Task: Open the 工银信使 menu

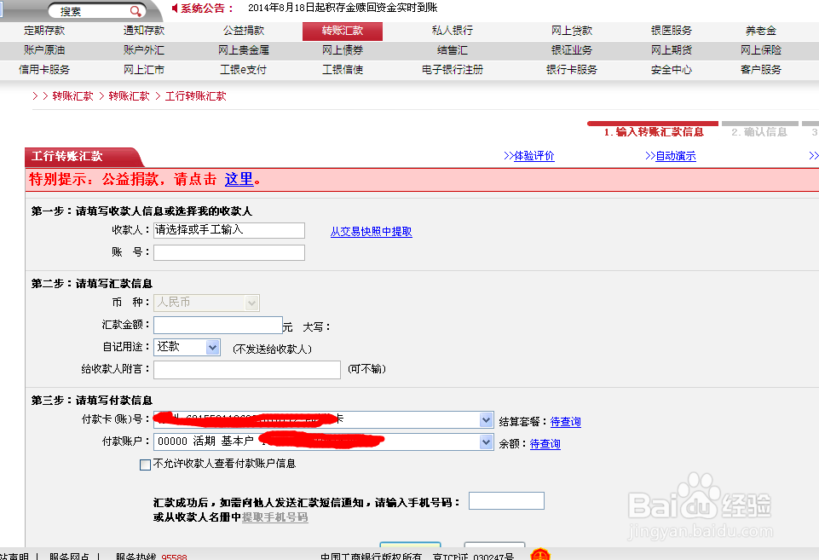Action: coord(342,70)
